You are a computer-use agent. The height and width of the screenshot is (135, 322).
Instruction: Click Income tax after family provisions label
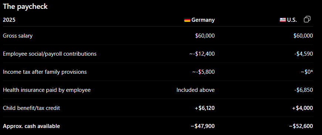click(x=45, y=72)
